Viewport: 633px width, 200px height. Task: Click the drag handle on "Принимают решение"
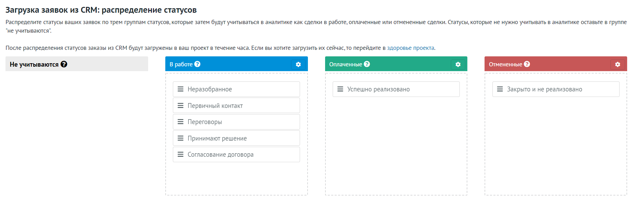[x=180, y=138]
